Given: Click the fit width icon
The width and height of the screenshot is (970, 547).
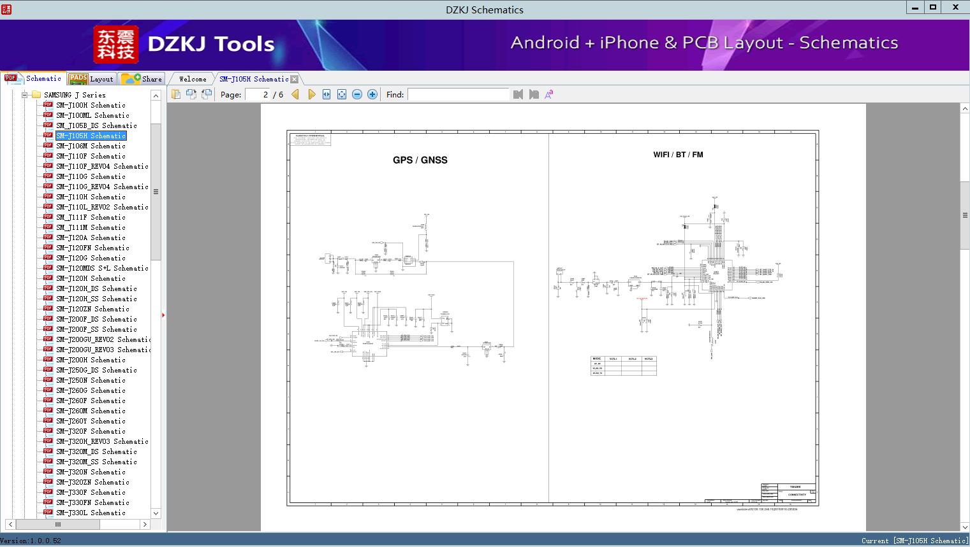Looking at the screenshot, I should pyautogui.click(x=327, y=94).
